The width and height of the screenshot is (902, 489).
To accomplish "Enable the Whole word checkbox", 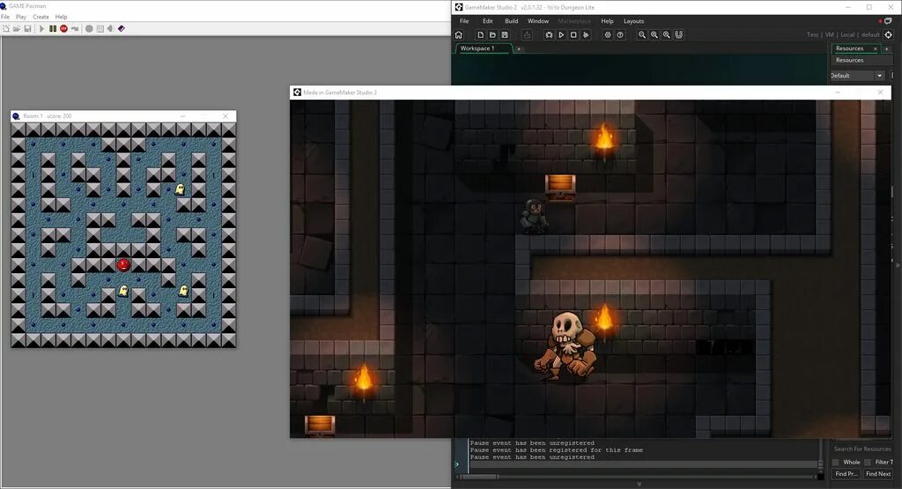I will tap(835, 462).
